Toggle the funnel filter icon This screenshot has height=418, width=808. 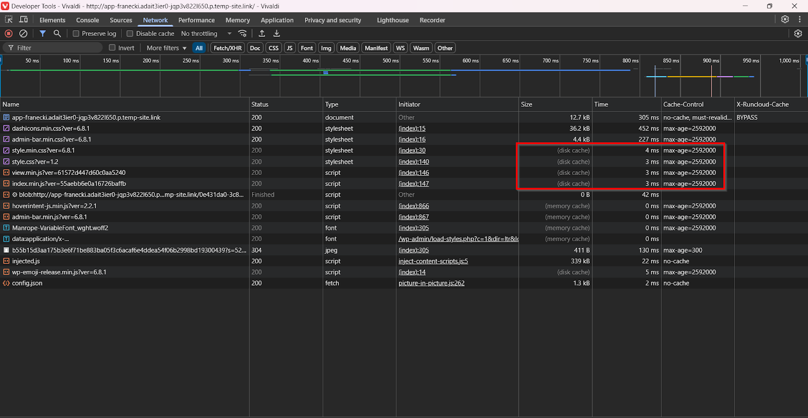pos(43,33)
